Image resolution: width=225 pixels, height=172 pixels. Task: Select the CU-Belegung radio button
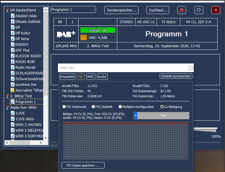coord(162,107)
